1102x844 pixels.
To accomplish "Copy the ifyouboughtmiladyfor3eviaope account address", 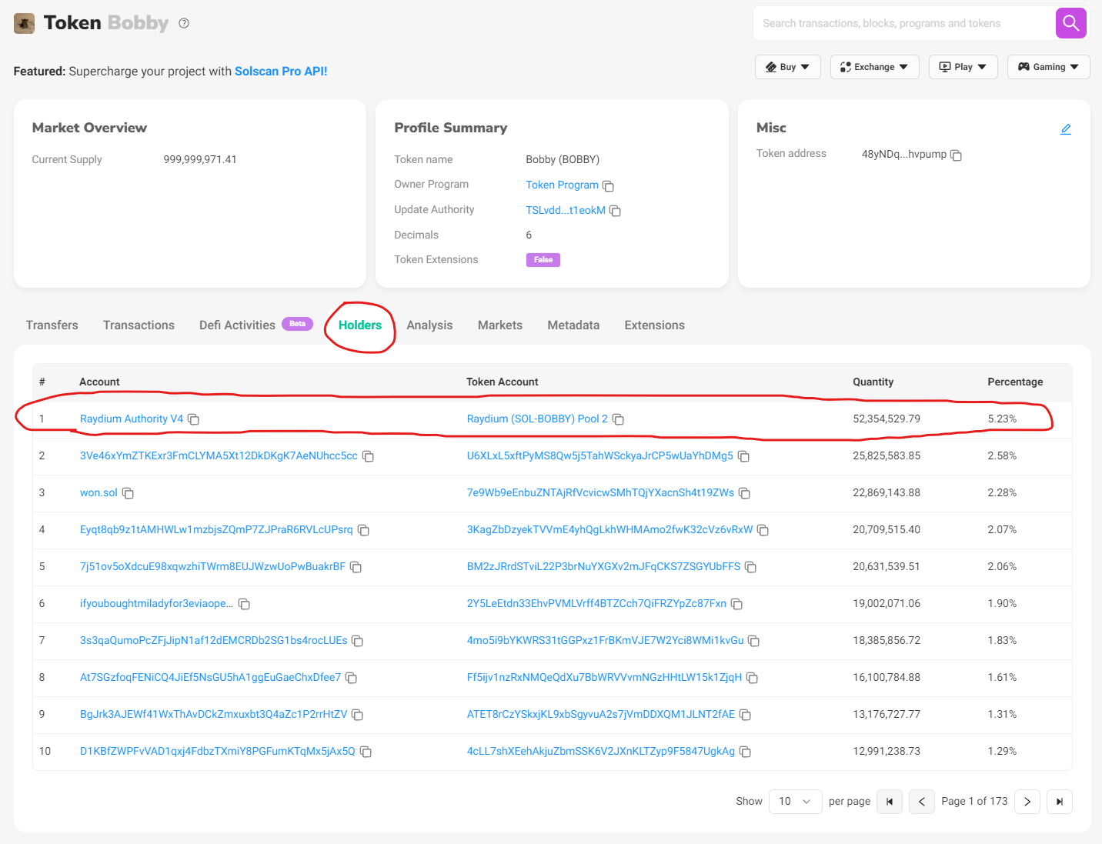I will (244, 604).
